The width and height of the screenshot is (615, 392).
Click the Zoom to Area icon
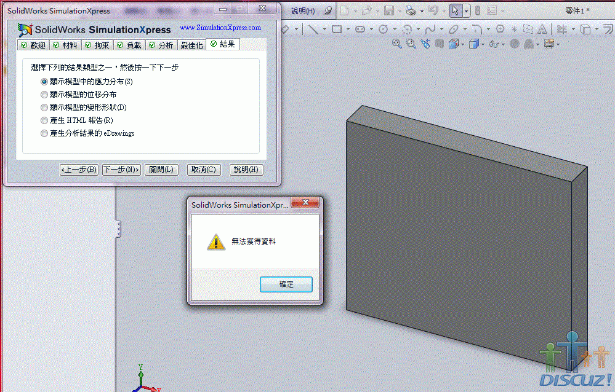[411, 44]
